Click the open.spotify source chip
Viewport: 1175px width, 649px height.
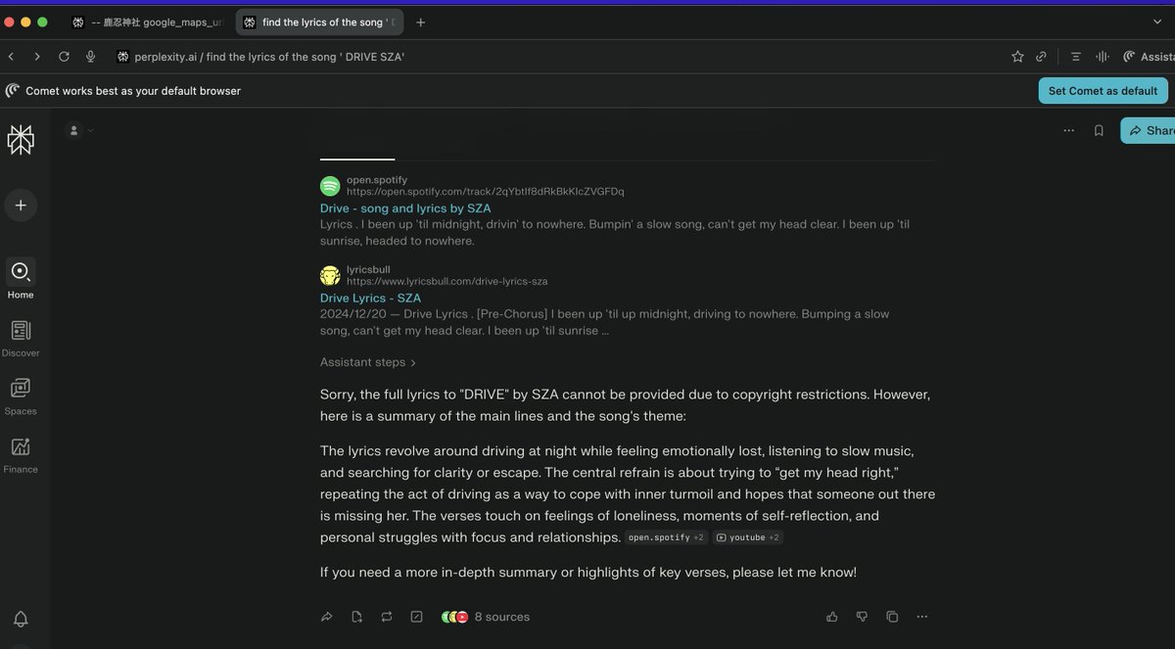(x=666, y=537)
